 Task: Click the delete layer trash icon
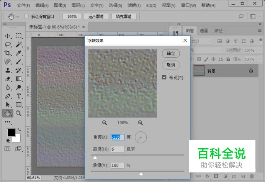(x=252, y=176)
